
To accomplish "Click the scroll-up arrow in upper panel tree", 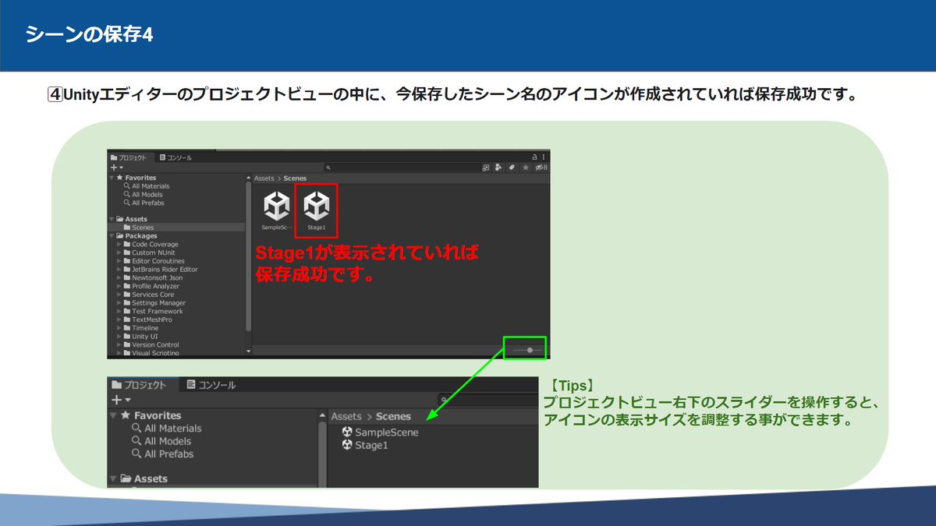I will coord(249,178).
